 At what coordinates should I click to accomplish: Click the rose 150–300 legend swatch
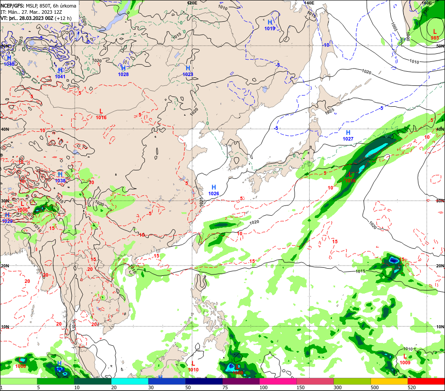(315, 381)
